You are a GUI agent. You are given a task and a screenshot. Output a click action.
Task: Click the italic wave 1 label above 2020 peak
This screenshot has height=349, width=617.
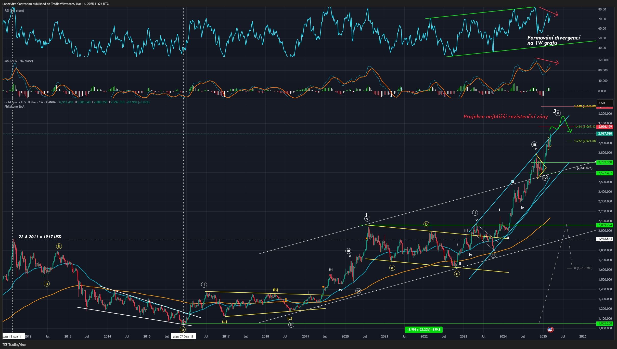366,215
